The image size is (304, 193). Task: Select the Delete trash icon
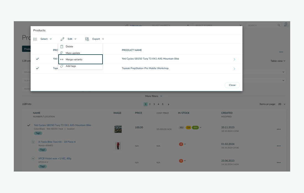pyautogui.click(x=61, y=46)
